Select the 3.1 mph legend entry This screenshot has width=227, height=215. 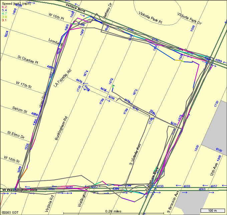(4, 20)
